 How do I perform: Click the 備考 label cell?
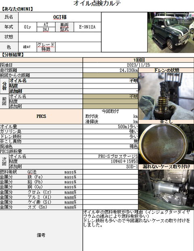[41, 230]
